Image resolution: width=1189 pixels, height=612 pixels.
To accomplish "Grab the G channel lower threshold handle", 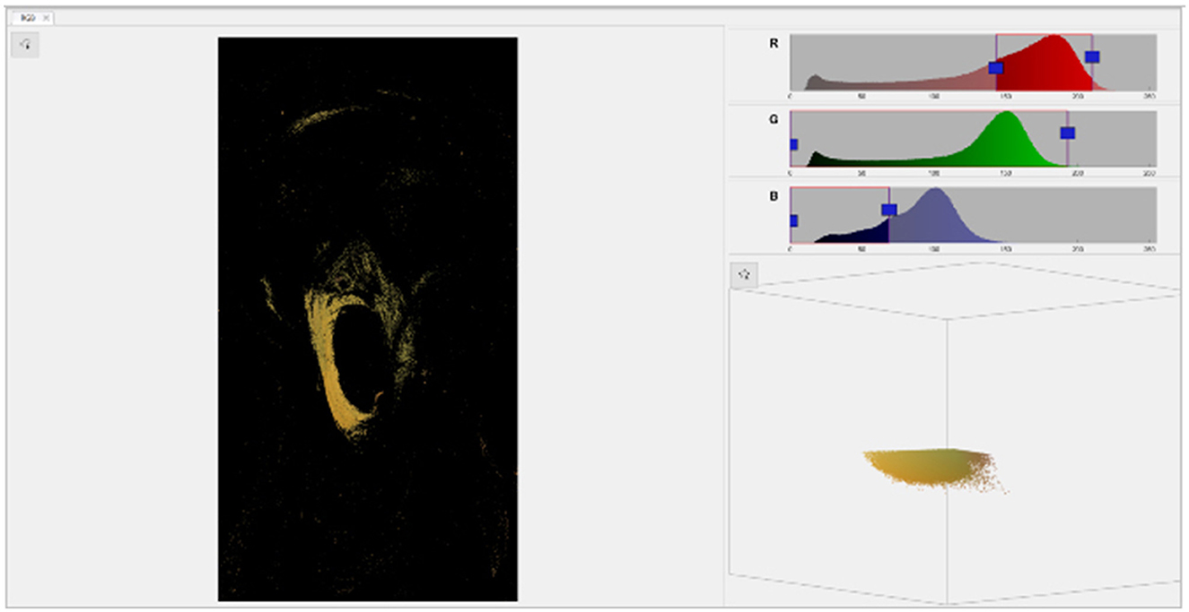I will pyautogui.click(x=793, y=144).
